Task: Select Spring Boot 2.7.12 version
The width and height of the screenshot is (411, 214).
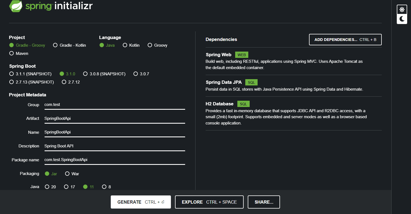Action: (71, 82)
